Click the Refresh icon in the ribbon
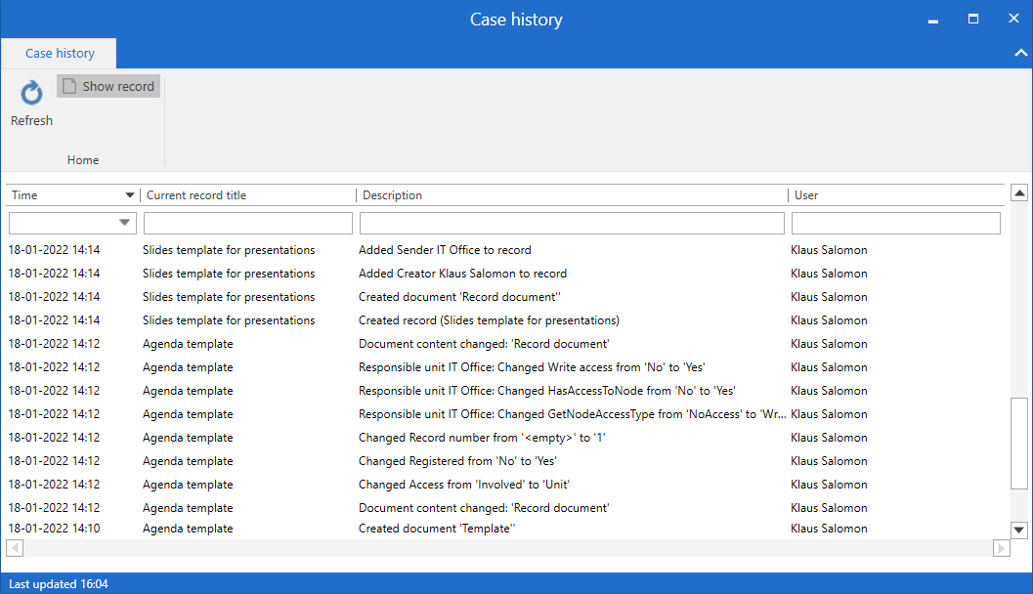The image size is (1033, 594). point(31,94)
